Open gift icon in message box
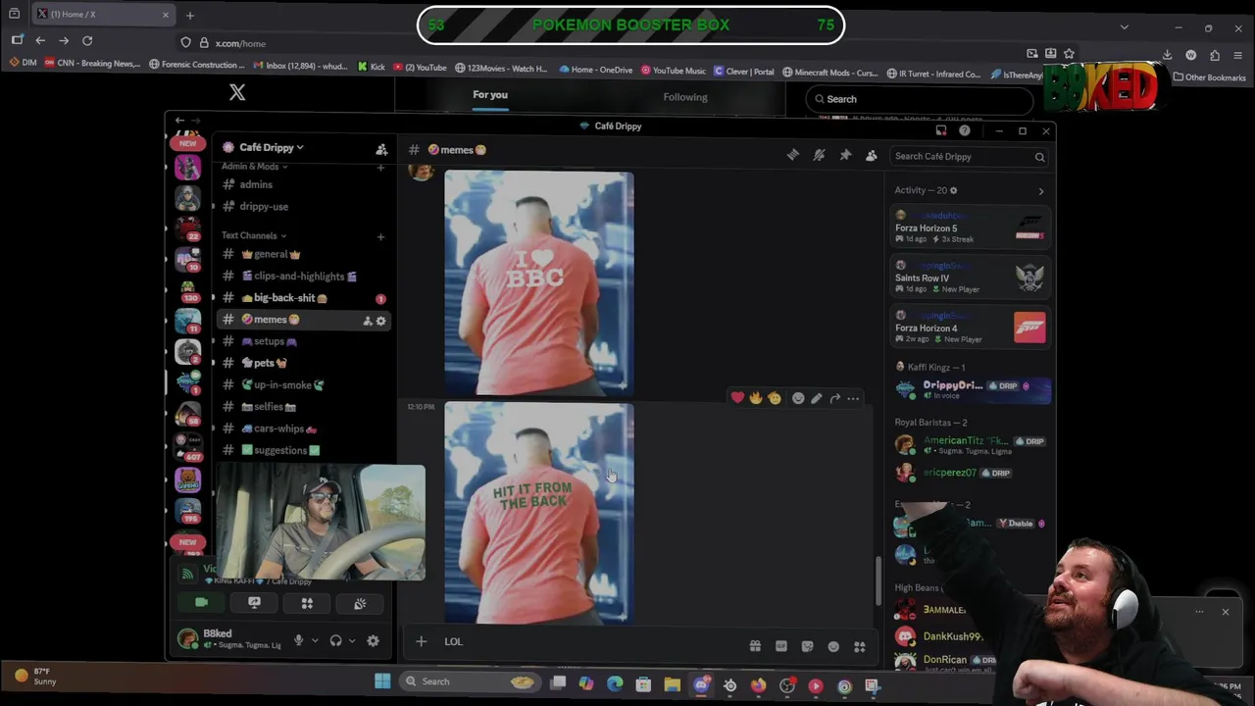This screenshot has height=706, width=1255. coord(755,646)
